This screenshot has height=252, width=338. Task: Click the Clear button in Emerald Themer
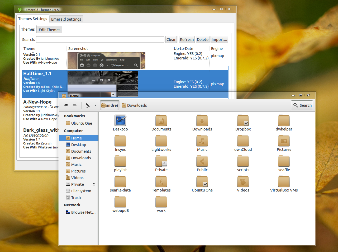[x=171, y=40]
